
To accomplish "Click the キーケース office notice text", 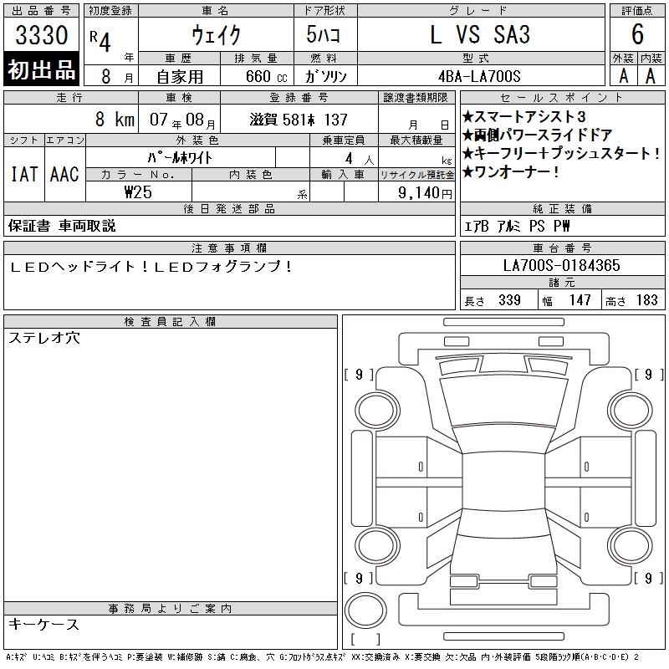I will [x=43, y=625].
